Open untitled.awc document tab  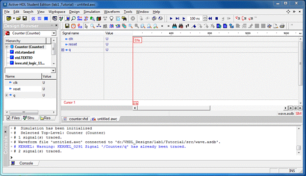105,119
